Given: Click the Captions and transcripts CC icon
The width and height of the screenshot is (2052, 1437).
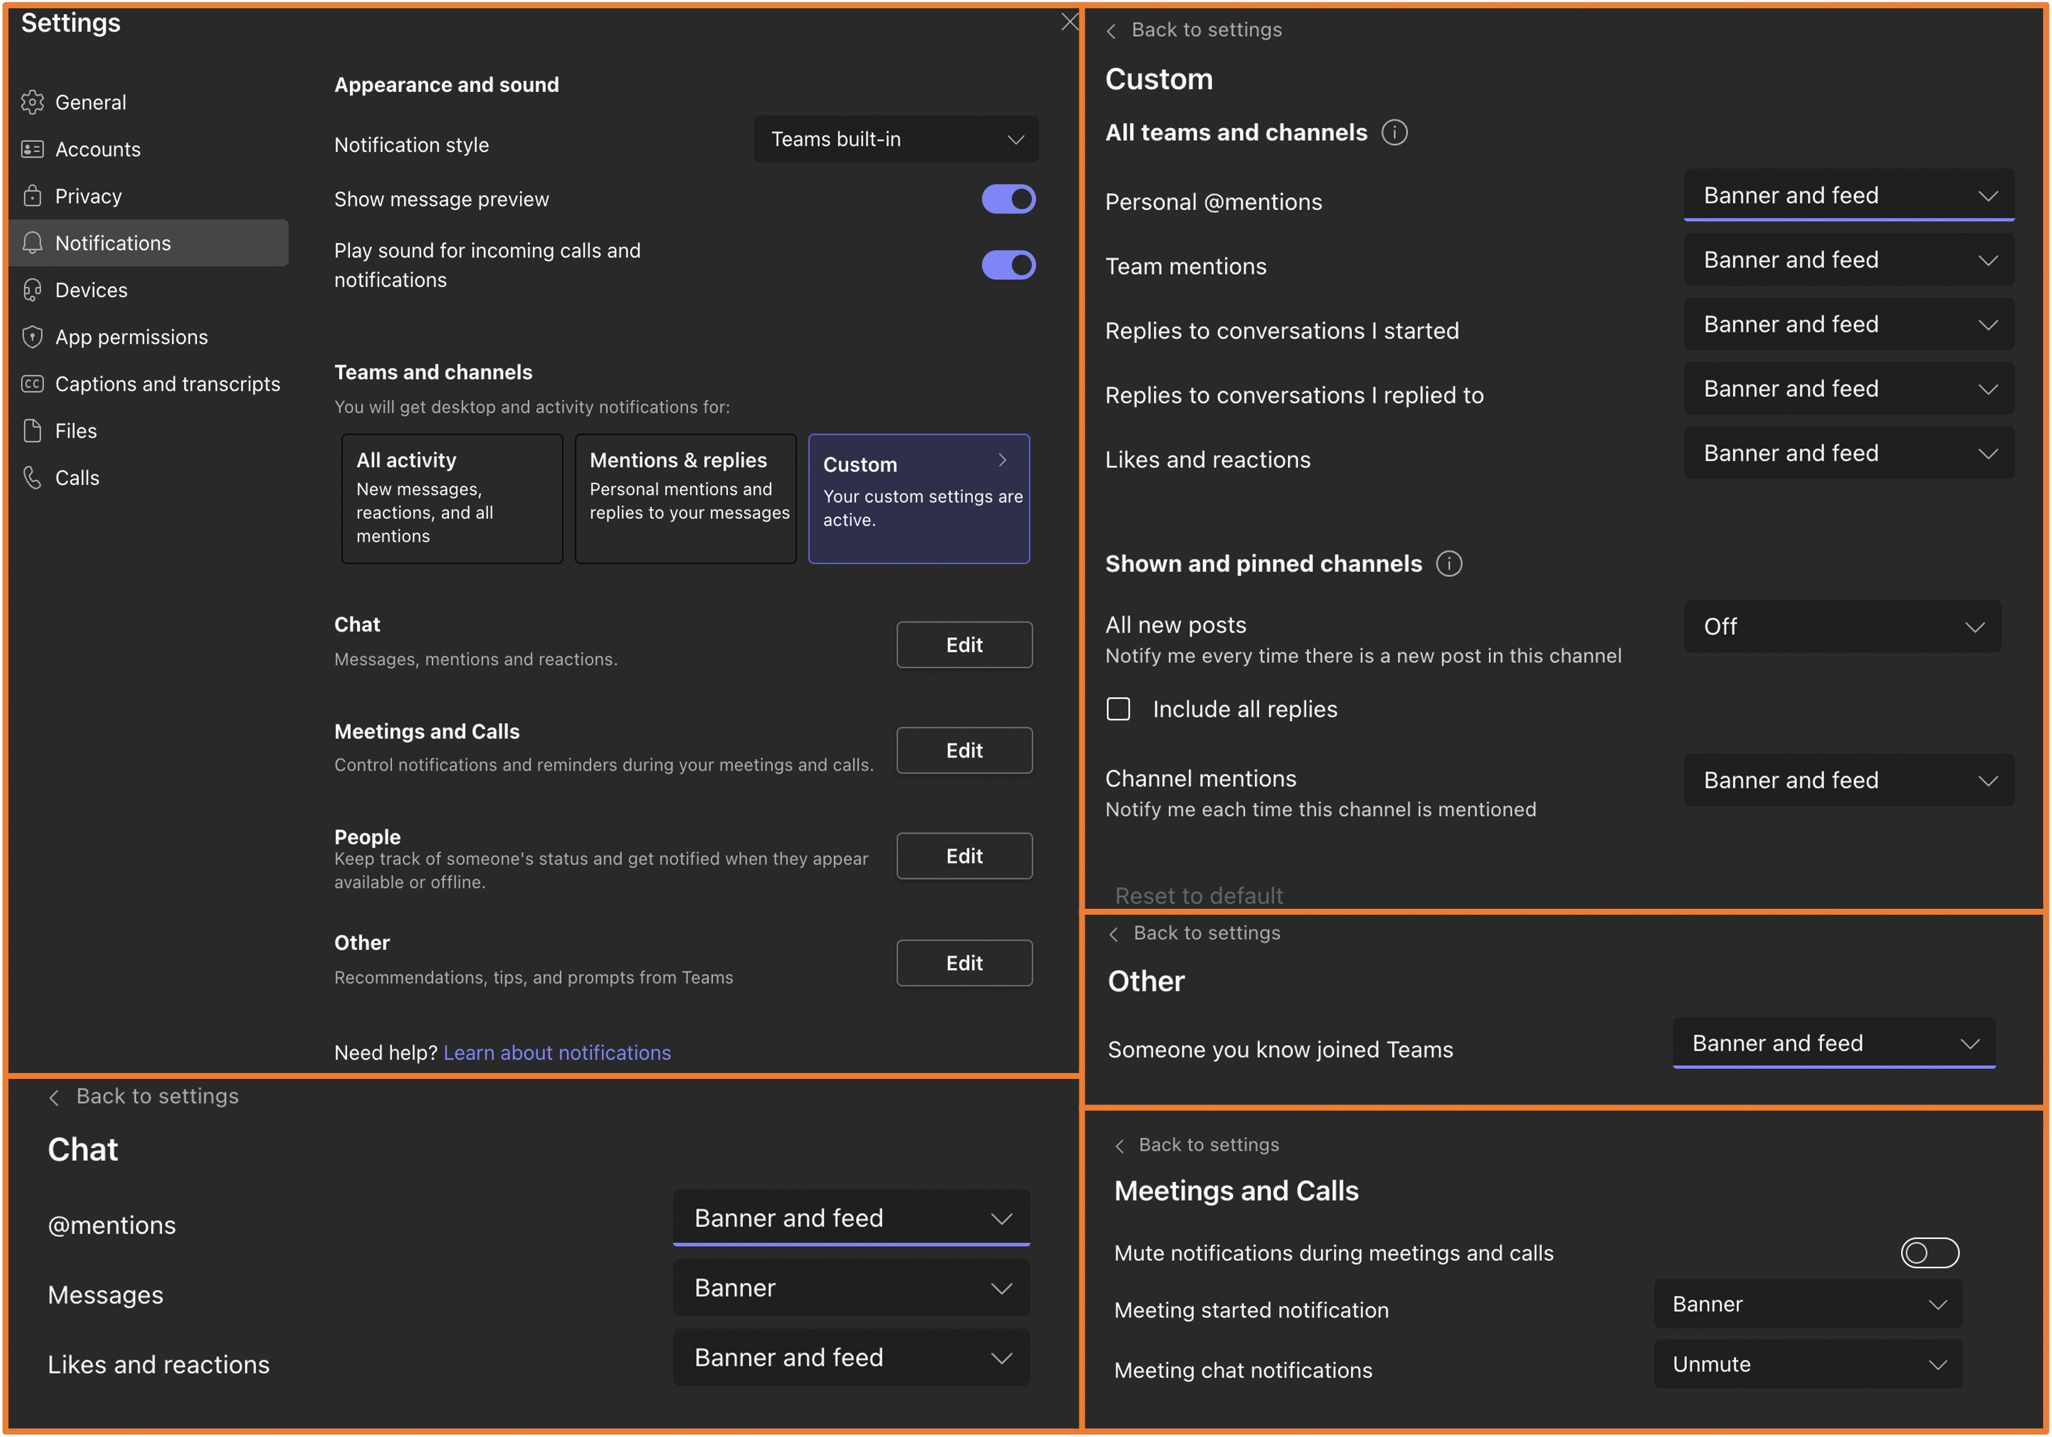Looking at the screenshot, I should click(x=33, y=384).
